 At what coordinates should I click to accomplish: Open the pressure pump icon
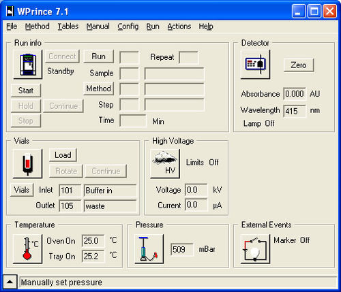(149, 249)
